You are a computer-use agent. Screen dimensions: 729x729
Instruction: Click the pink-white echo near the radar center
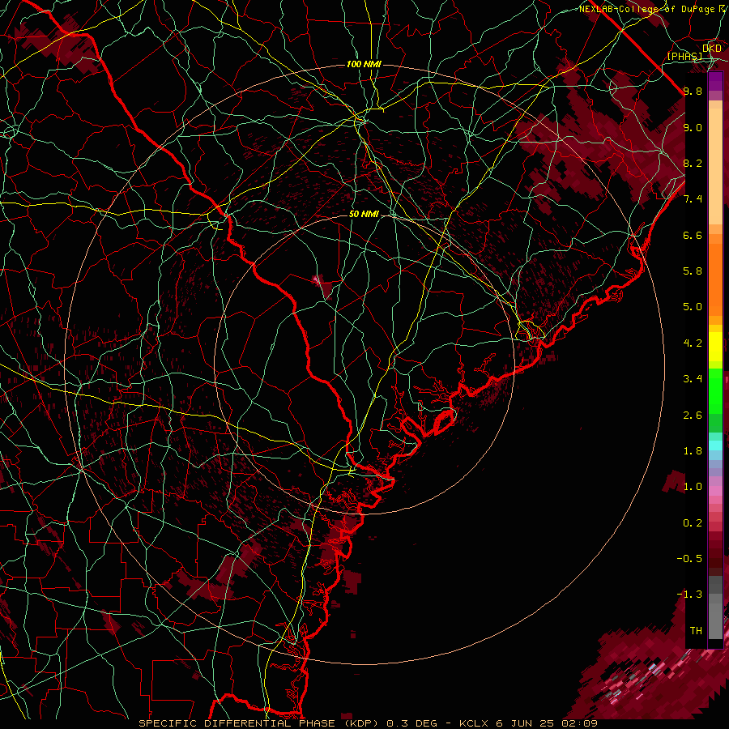pos(317,279)
